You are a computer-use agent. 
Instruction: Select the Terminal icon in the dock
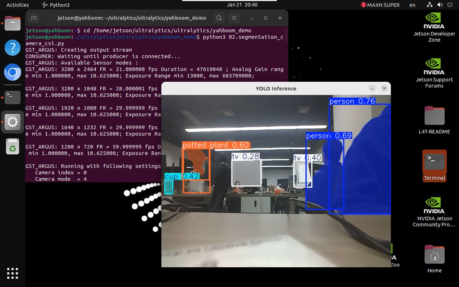13,97
